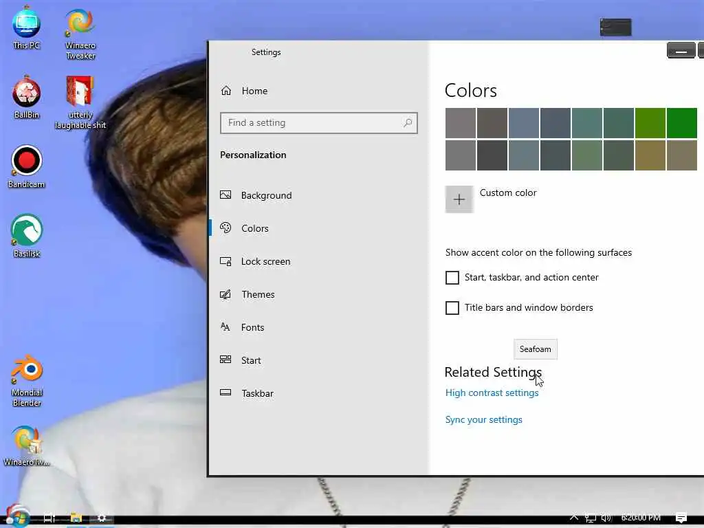The image size is (704, 528).
Task: Click the small dark thumbnail above Settings window
Action: click(615, 27)
